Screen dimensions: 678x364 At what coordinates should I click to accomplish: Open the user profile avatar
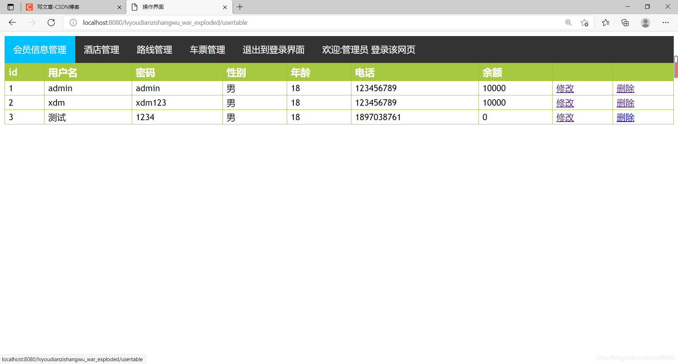point(646,23)
